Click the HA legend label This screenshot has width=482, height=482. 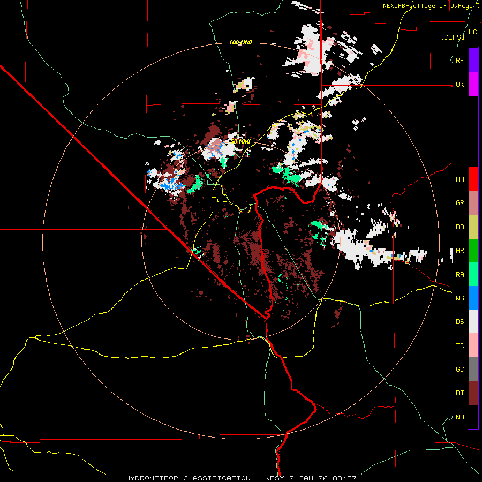coord(460,179)
